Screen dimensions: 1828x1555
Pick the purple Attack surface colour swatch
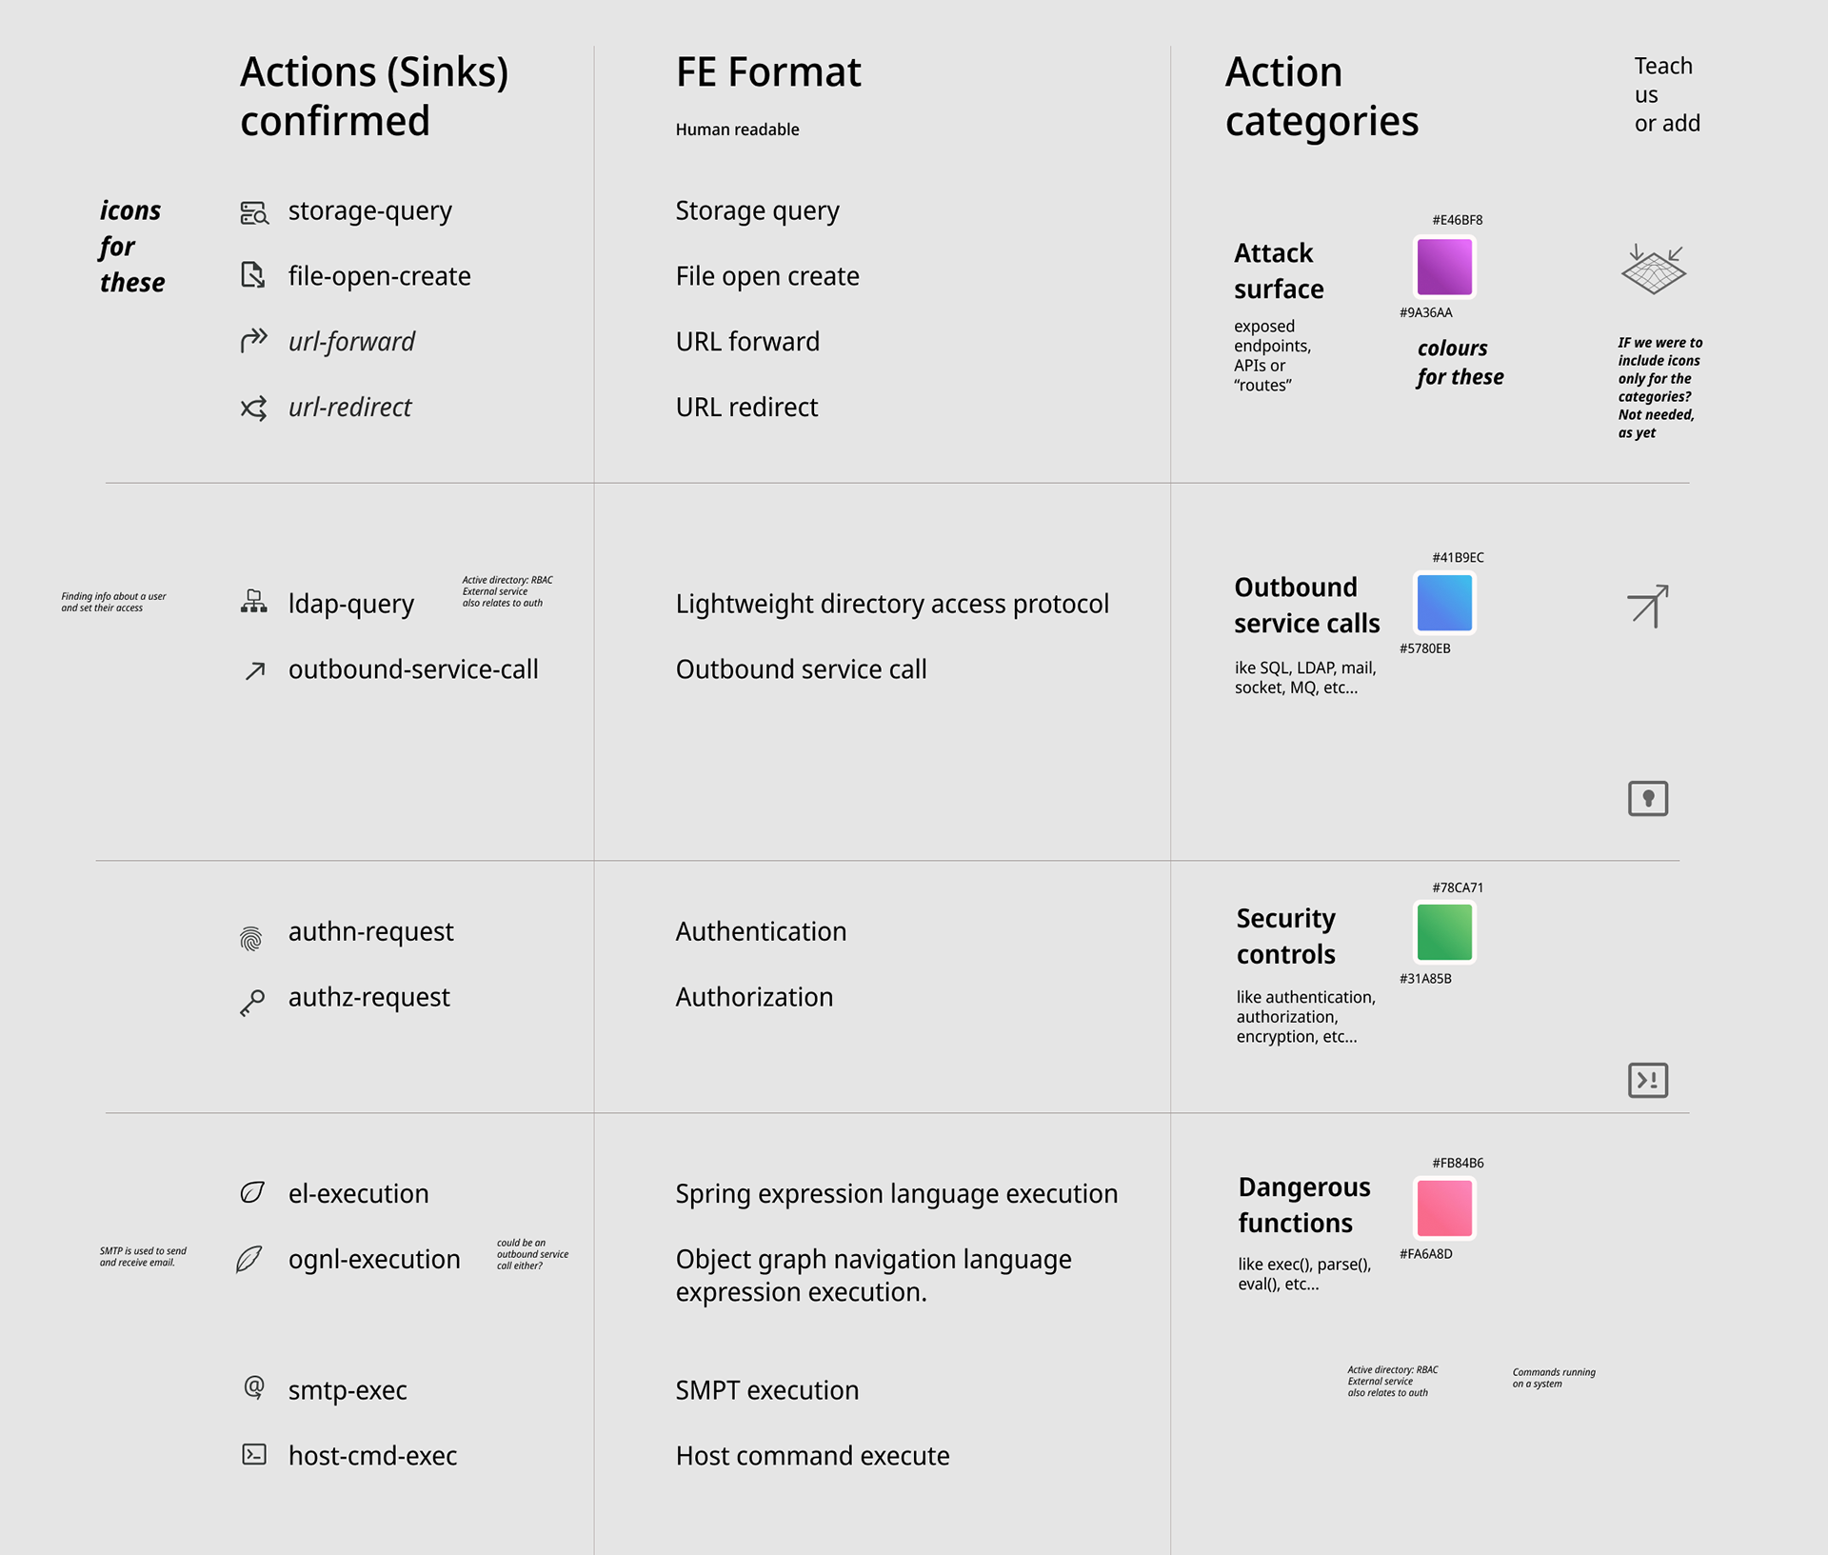point(1444,267)
